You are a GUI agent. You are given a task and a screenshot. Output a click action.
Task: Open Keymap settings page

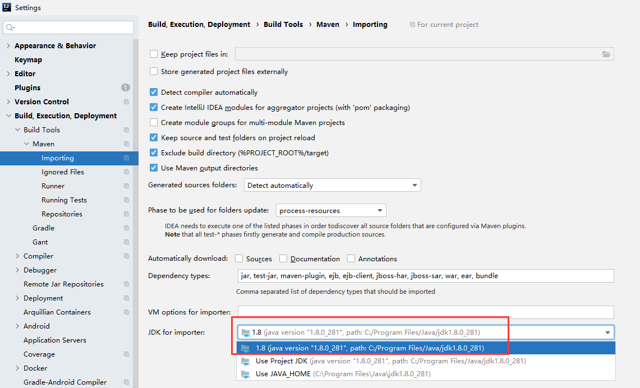[28, 60]
